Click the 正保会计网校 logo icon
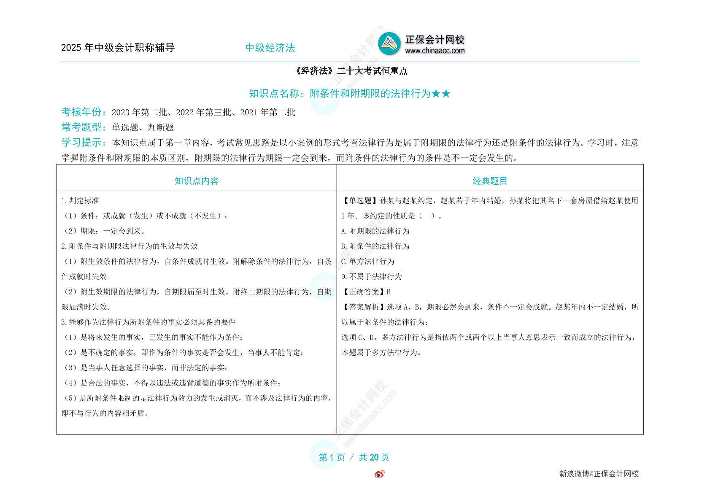710x502 pixels. click(389, 44)
